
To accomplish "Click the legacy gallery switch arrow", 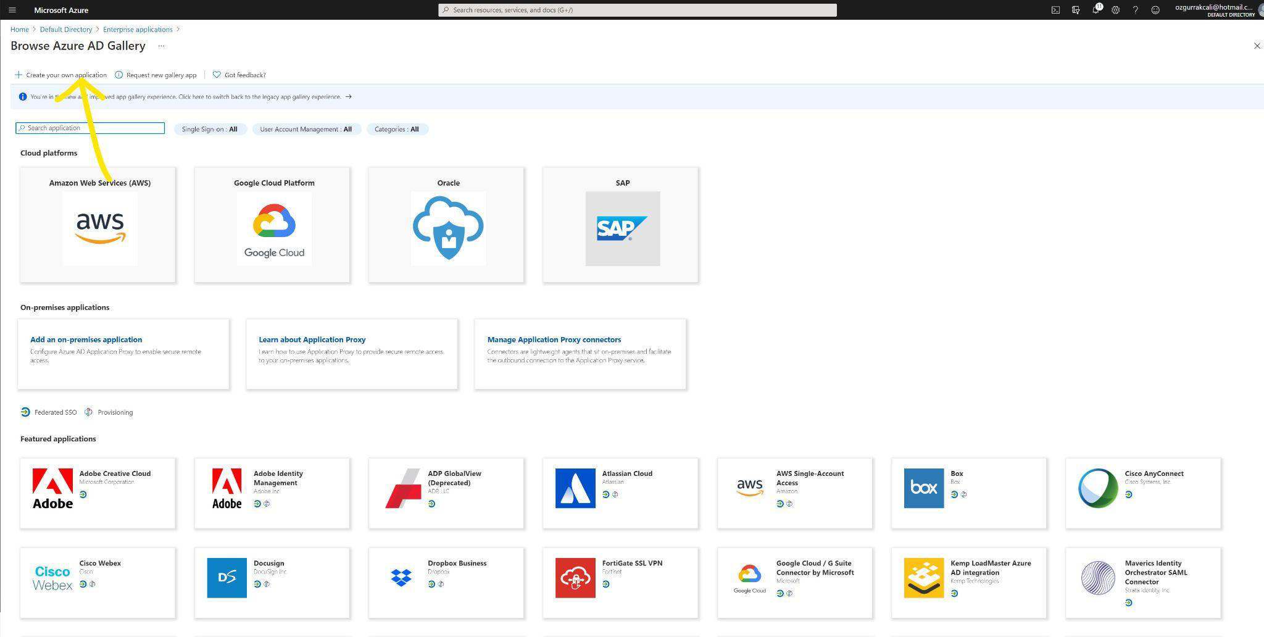I will point(349,96).
